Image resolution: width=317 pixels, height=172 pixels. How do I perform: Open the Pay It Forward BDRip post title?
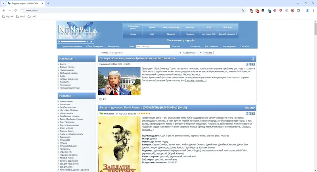coord(143,108)
